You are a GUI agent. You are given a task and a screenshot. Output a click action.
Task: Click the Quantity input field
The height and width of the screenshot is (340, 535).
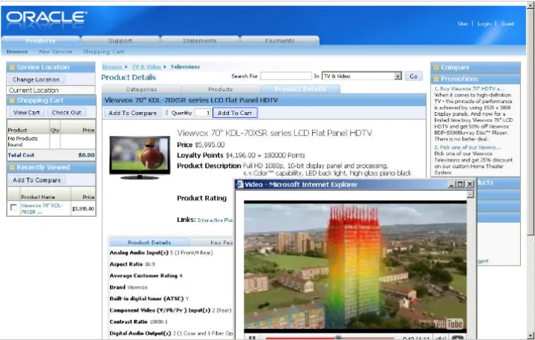coord(202,113)
